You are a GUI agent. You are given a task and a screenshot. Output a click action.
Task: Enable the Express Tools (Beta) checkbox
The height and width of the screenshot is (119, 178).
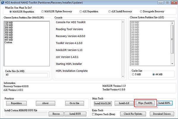pyautogui.click(x=93, y=114)
